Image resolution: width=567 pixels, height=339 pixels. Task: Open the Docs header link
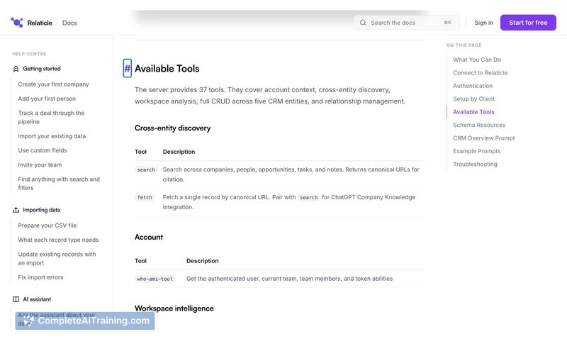coord(69,23)
